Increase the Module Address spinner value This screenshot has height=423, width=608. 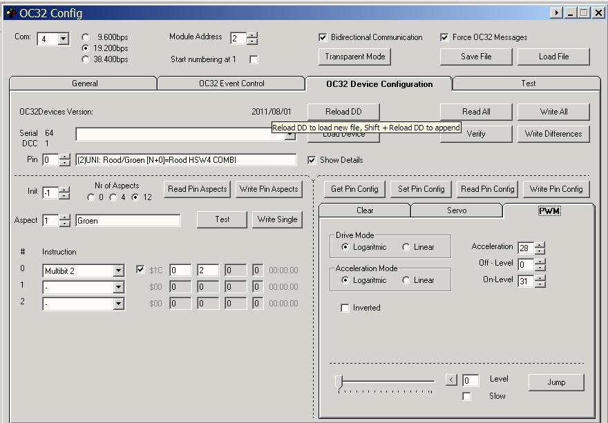(x=252, y=35)
